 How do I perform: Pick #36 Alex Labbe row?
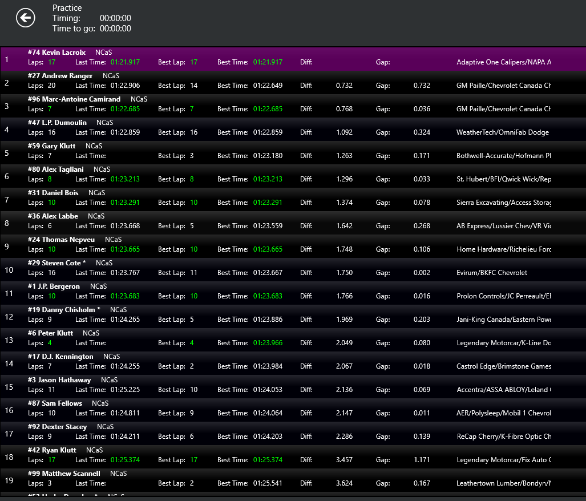293,223
